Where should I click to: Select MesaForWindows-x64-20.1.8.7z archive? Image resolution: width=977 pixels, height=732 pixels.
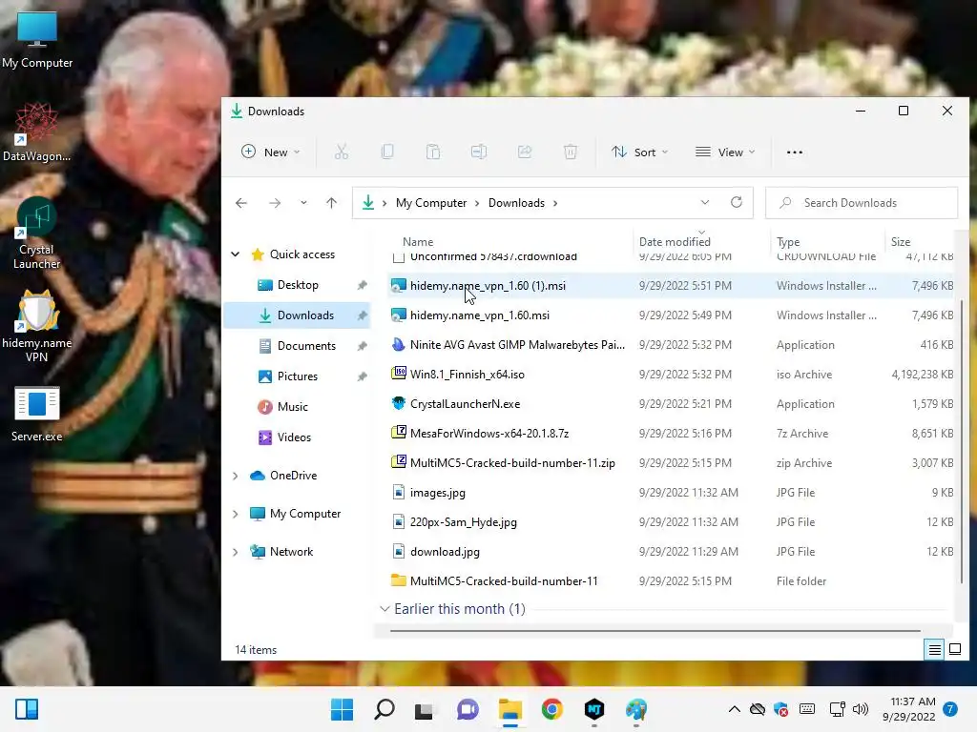point(670,434)
